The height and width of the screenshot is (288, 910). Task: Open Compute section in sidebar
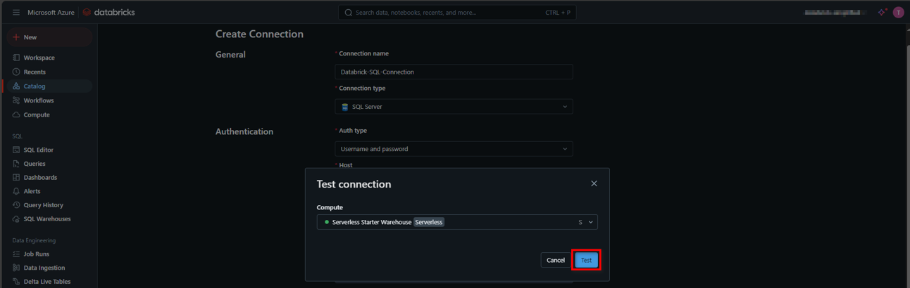[x=36, y=114]
